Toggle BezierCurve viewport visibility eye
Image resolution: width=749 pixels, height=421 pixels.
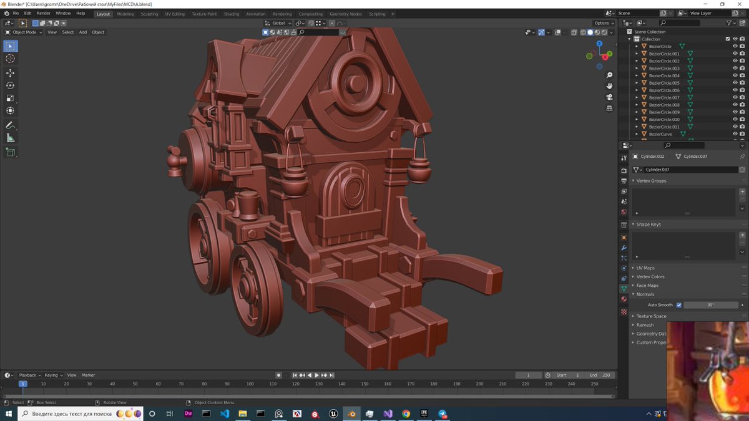pos(735,134)
